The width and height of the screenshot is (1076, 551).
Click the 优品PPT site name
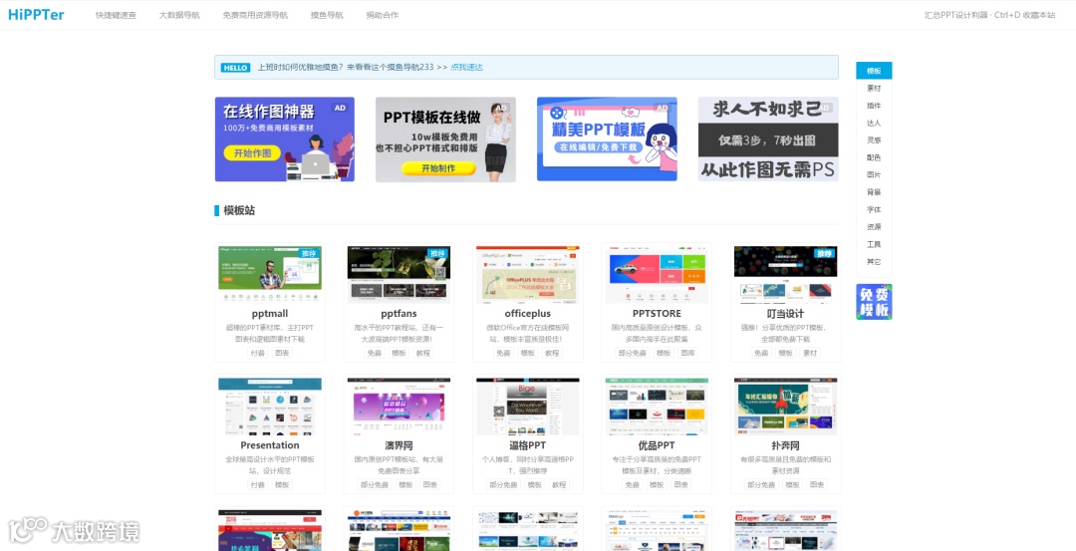(657, 445)
